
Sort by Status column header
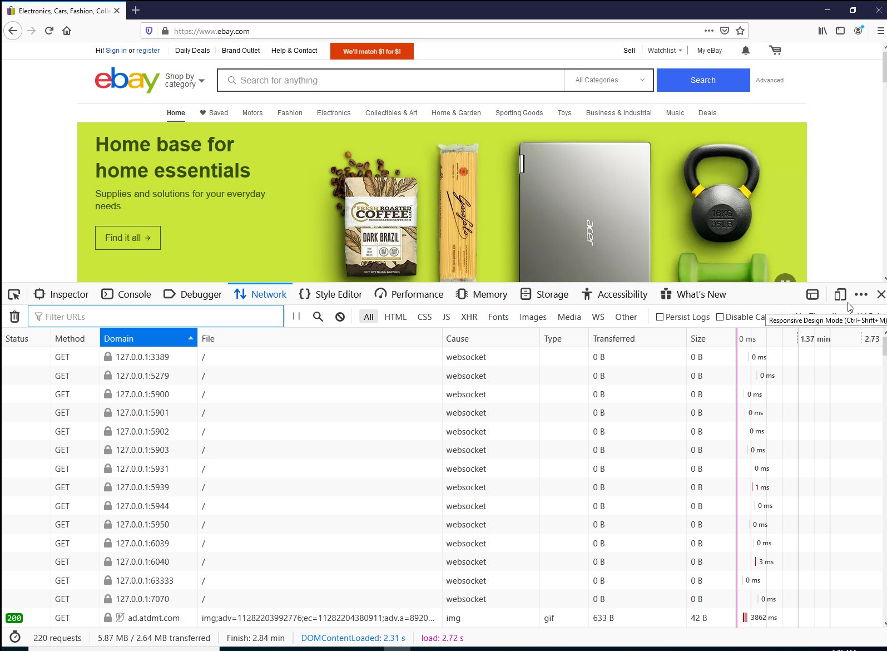click(26, 338)
